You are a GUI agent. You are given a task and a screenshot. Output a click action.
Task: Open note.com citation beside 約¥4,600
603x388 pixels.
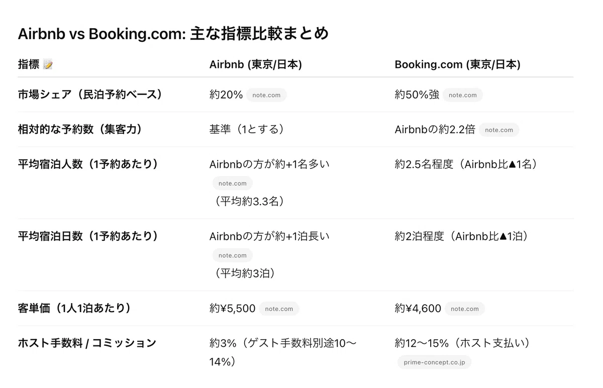[x=465, y=309]
